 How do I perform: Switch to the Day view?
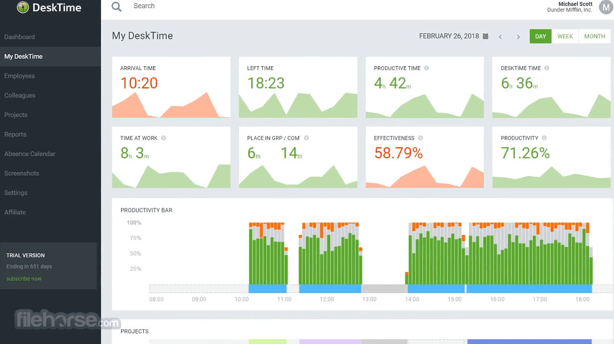click(x=541, y=36)
